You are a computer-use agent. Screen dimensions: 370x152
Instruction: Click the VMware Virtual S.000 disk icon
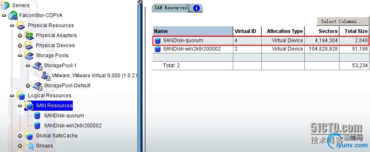(x=45, y=76)
